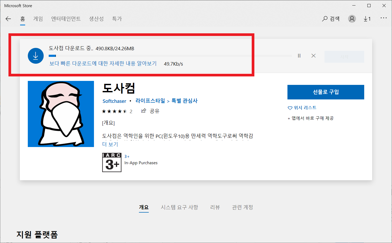Show downloads and updates queue

(x=367, y=19)
